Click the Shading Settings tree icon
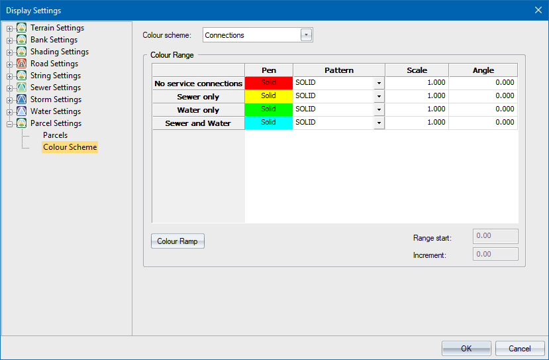This screenshot has height=360, width=549. coord(22,52)
